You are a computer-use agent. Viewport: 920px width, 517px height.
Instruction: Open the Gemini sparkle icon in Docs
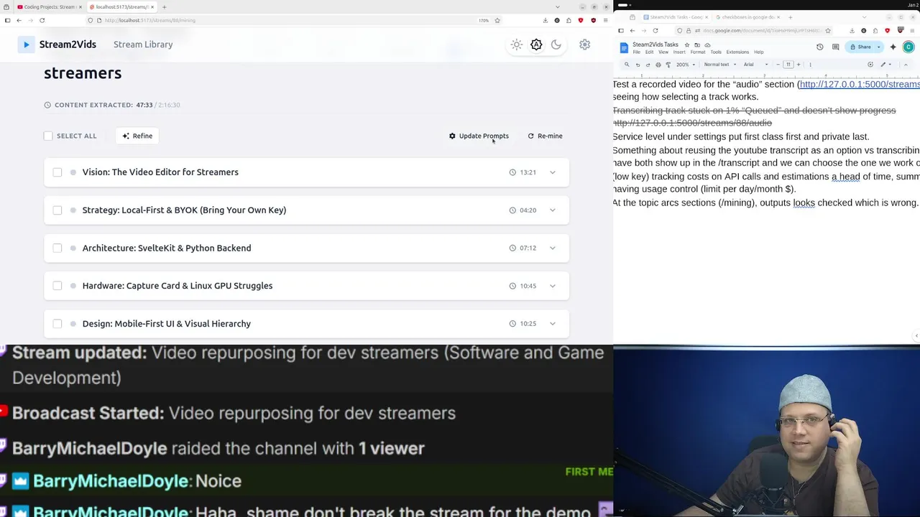[x=893, y=47]
